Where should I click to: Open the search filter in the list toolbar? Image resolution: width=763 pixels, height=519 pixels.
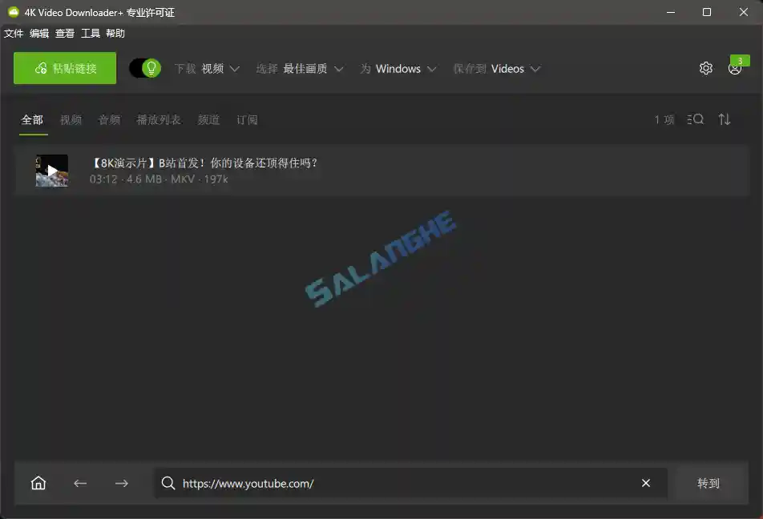pos(695,119)
